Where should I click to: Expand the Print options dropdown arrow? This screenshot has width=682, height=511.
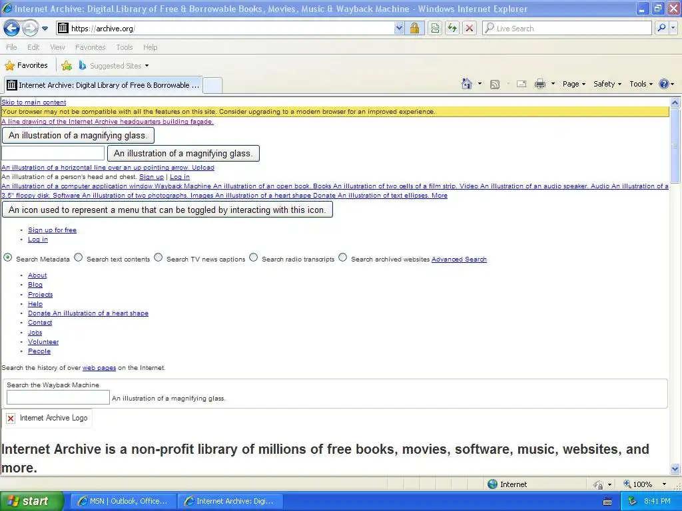(x=553, y=84)
